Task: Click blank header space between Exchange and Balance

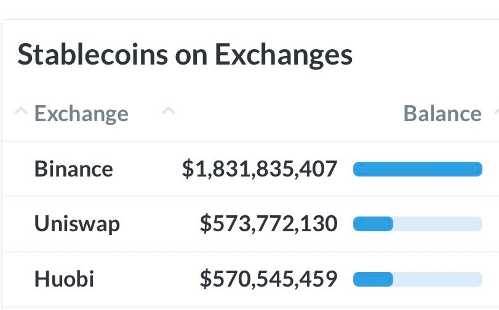Action: point(286,113)
